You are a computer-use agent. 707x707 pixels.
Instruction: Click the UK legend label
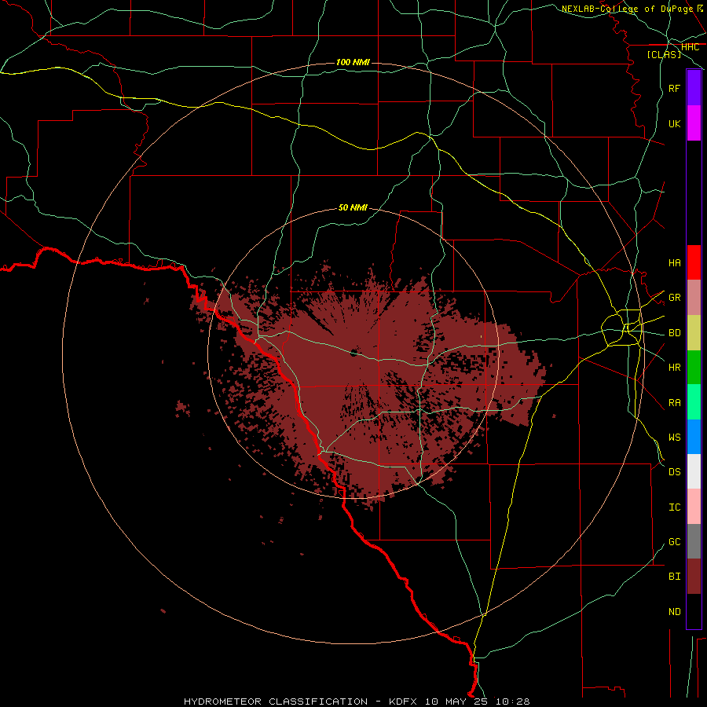tap(675, 123)
